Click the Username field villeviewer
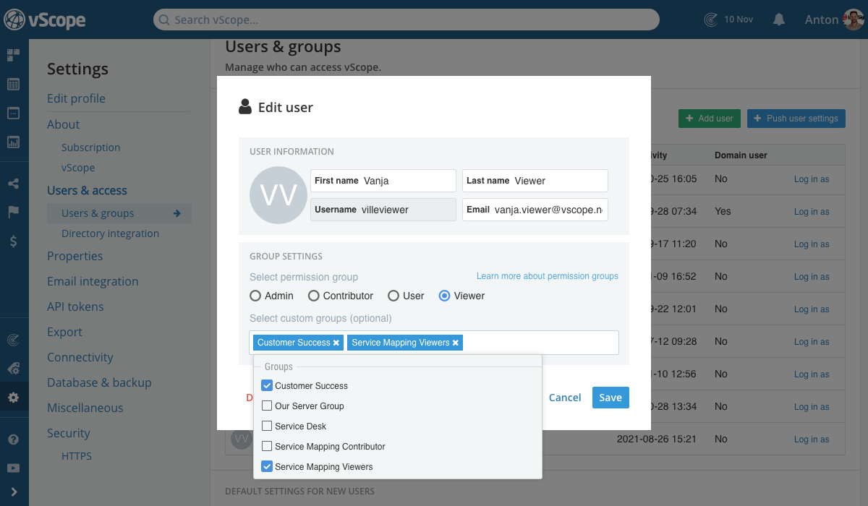Viewport: 868px width, 506px height. coord(383,210)
